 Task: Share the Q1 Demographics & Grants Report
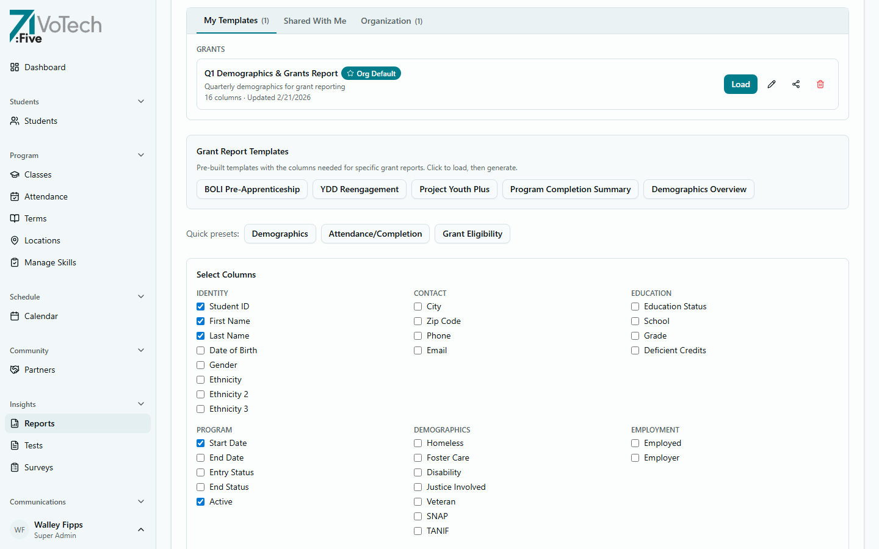(796, 84)
